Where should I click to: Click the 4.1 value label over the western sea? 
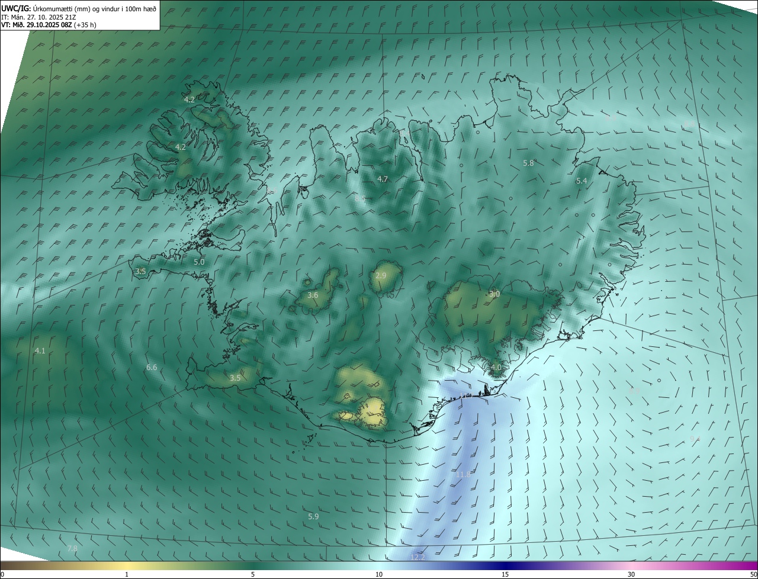pos(40,351)
